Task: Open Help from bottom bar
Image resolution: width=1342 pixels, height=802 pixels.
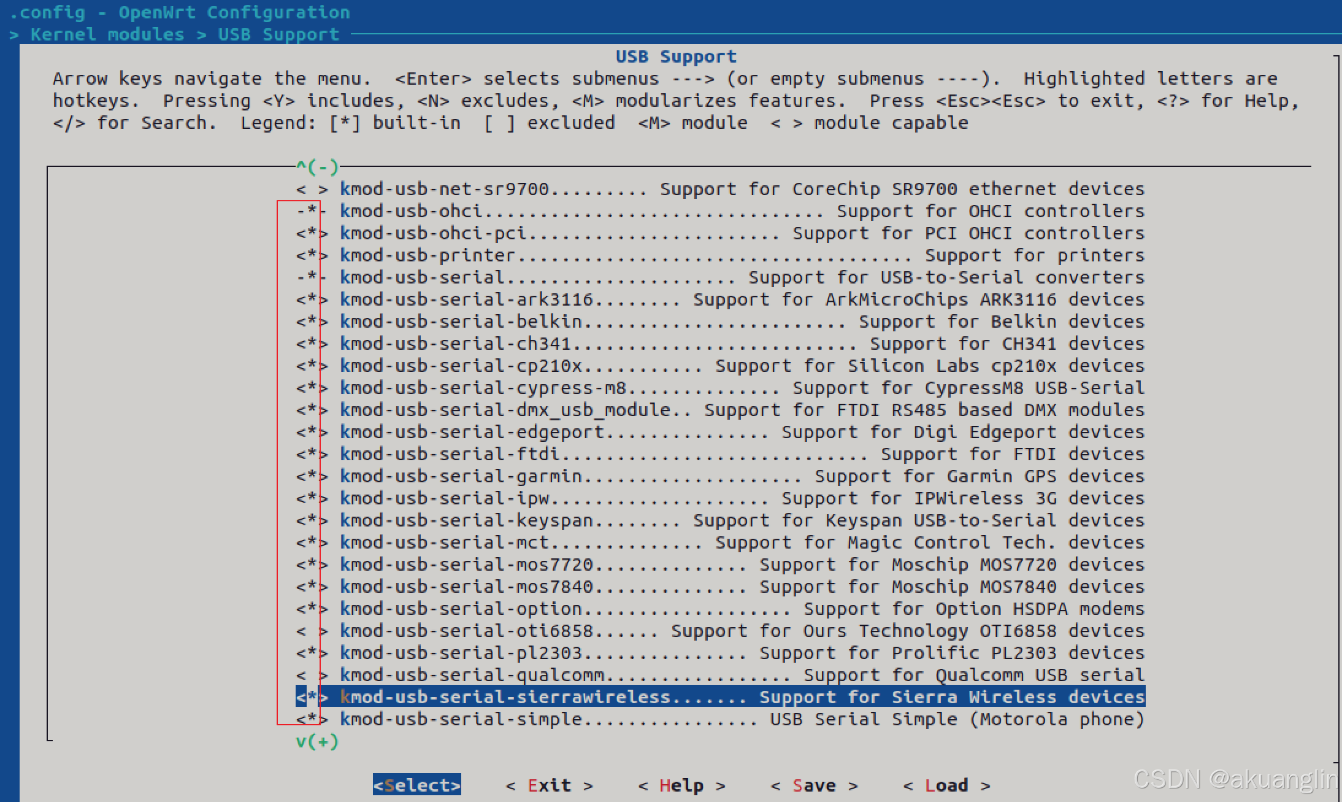Action: coord(681,785)
